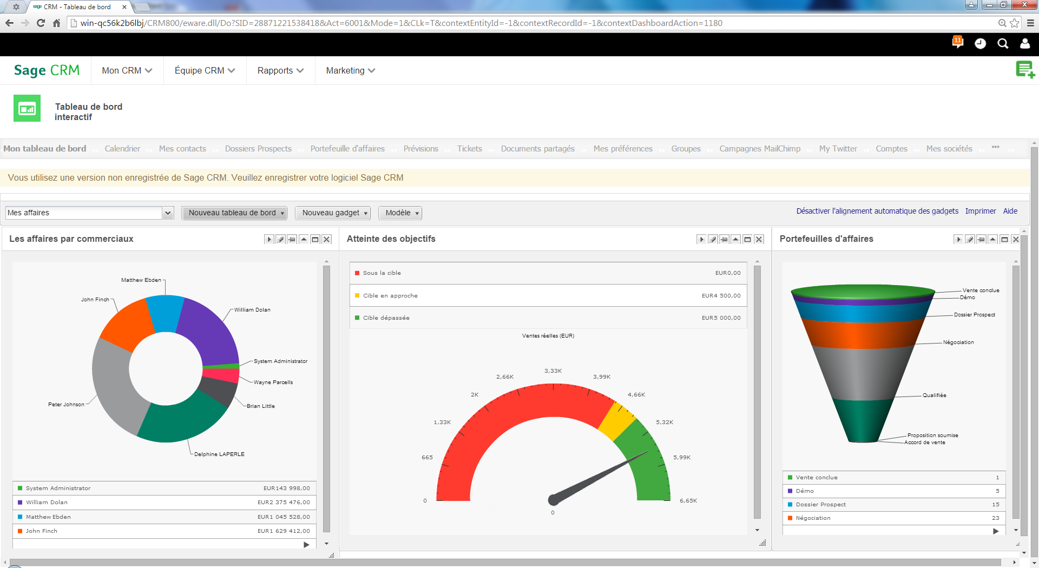Pin the Portefeuilles d'affaires gadget
Viewport: 1039px width, 568px height.
click(x=982, y=239)
